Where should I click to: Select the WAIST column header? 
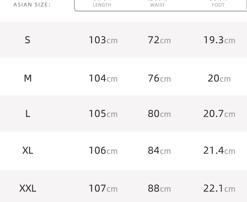click(157, 5)
